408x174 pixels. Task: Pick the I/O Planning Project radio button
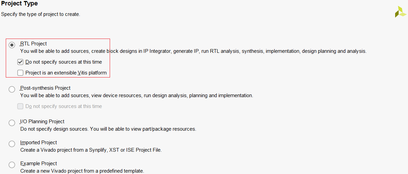12,123
